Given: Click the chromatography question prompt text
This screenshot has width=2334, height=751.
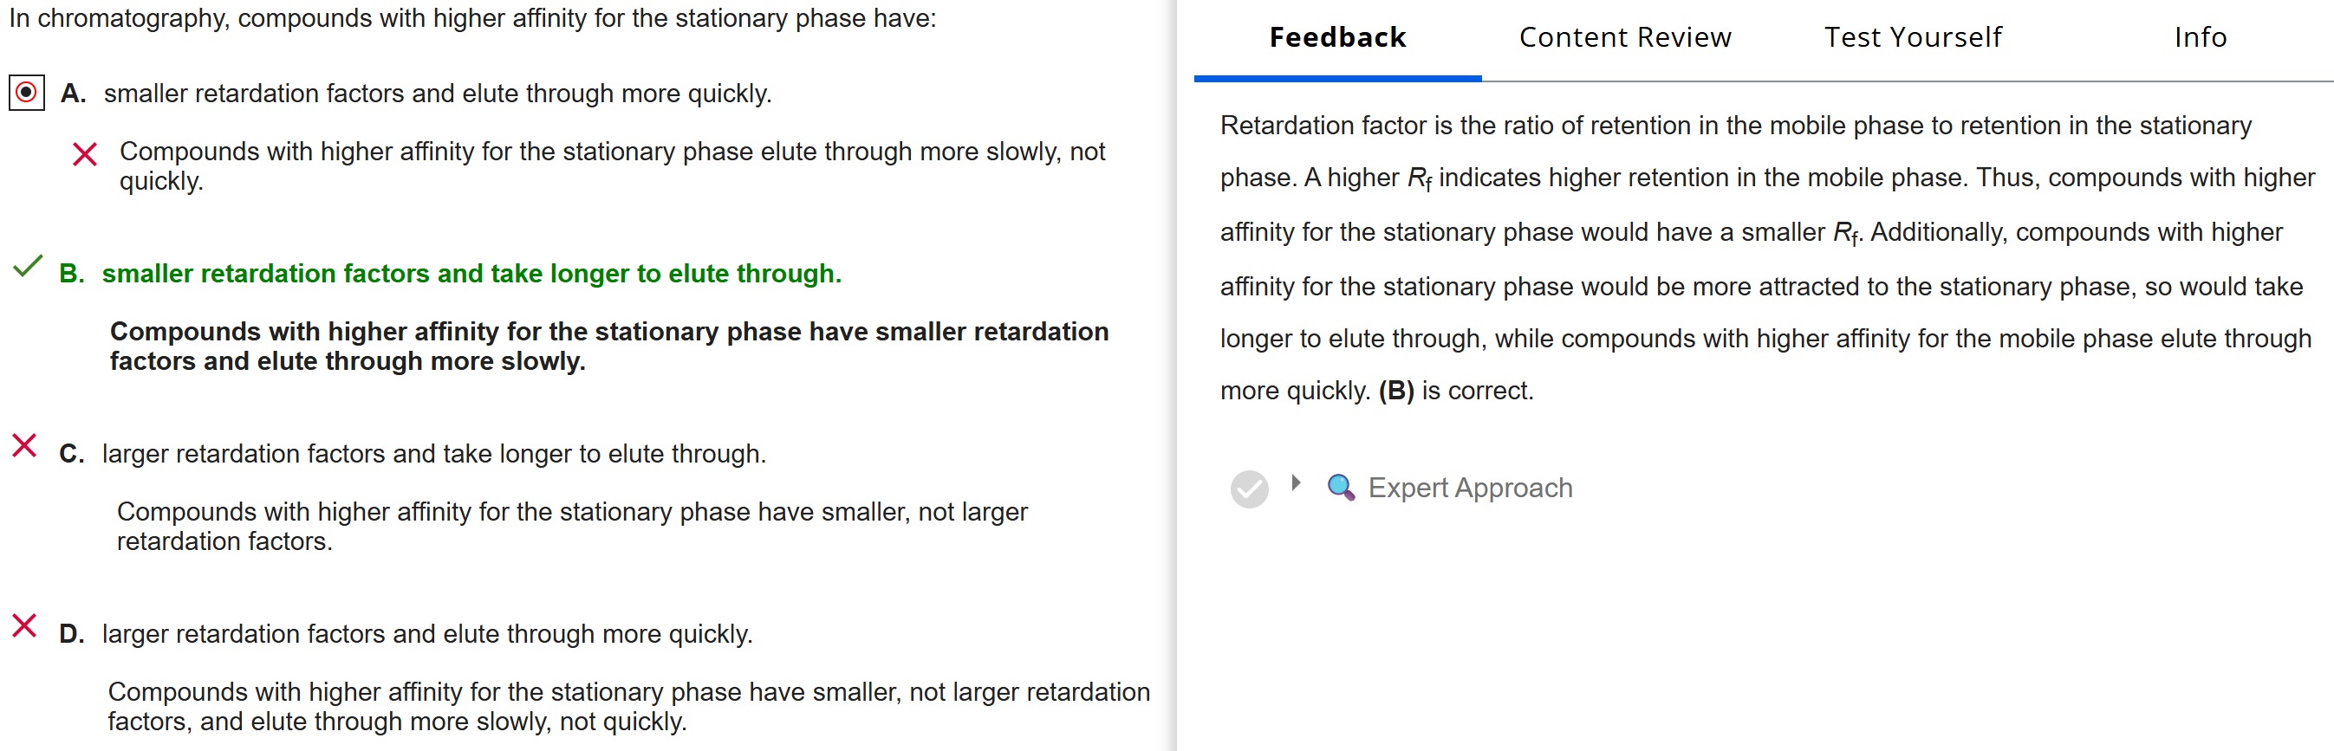Looking at the screenshot, I should (x=472, y=18).
